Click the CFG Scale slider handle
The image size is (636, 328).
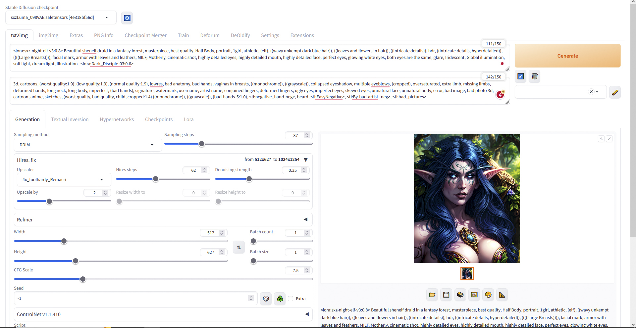click(83, 279)
